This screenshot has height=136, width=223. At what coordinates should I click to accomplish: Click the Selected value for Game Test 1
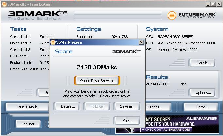pos(46,37)
